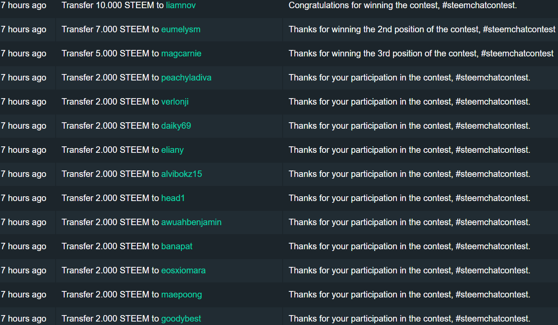The image size is (558, 325).
Task: Click the magcarnie username link
Action: [x=181, y=54]
